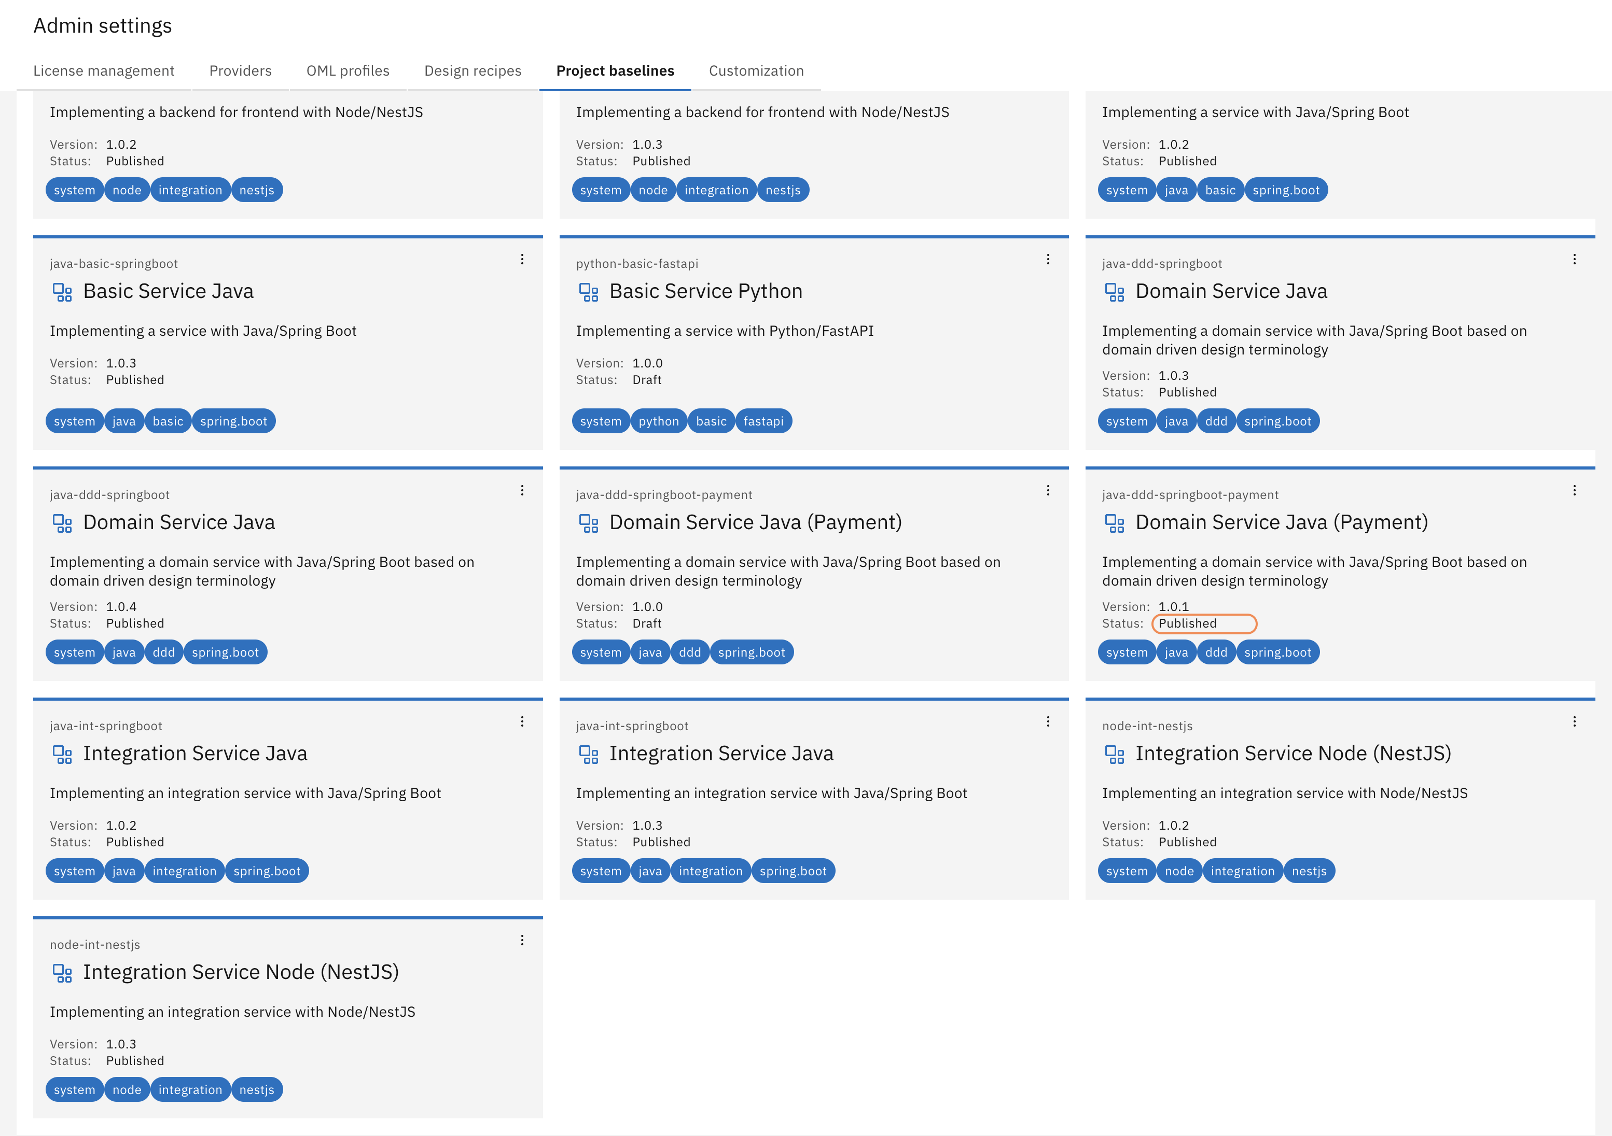
Task: Click the basic tag on Basic Service Python
Action: [711, 422]
